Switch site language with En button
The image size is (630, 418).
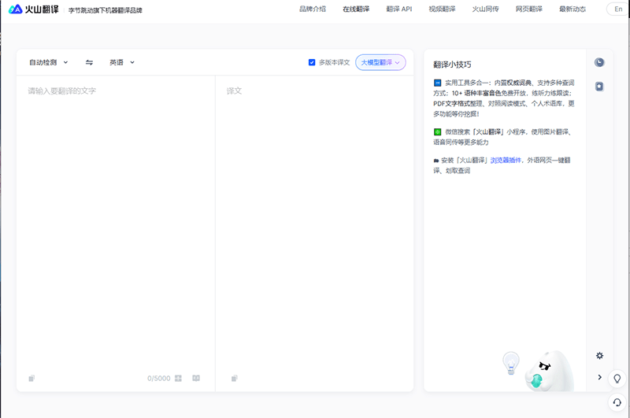click(x=618, y=9)
